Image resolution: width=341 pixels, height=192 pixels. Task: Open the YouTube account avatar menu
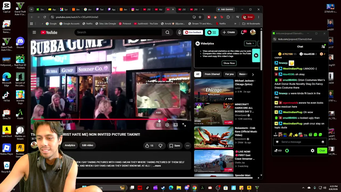coord(253,32)
